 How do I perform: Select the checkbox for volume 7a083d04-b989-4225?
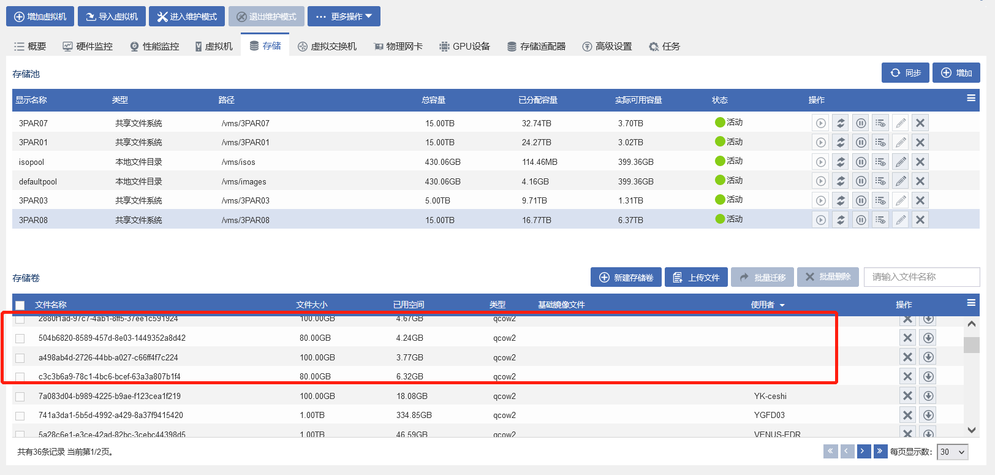(x=20, y=397)
